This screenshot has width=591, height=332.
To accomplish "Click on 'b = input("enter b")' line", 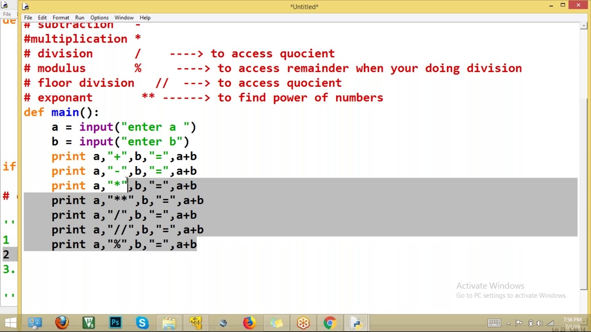I will click(120, 142).
